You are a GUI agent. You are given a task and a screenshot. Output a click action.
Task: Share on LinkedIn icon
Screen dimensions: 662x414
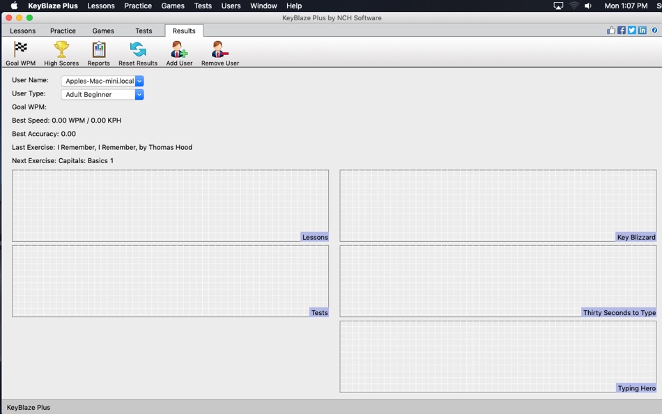(642, 30)
